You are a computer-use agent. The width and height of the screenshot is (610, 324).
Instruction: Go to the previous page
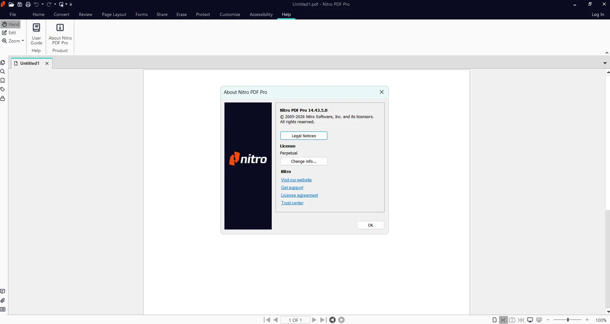point(276,320)
